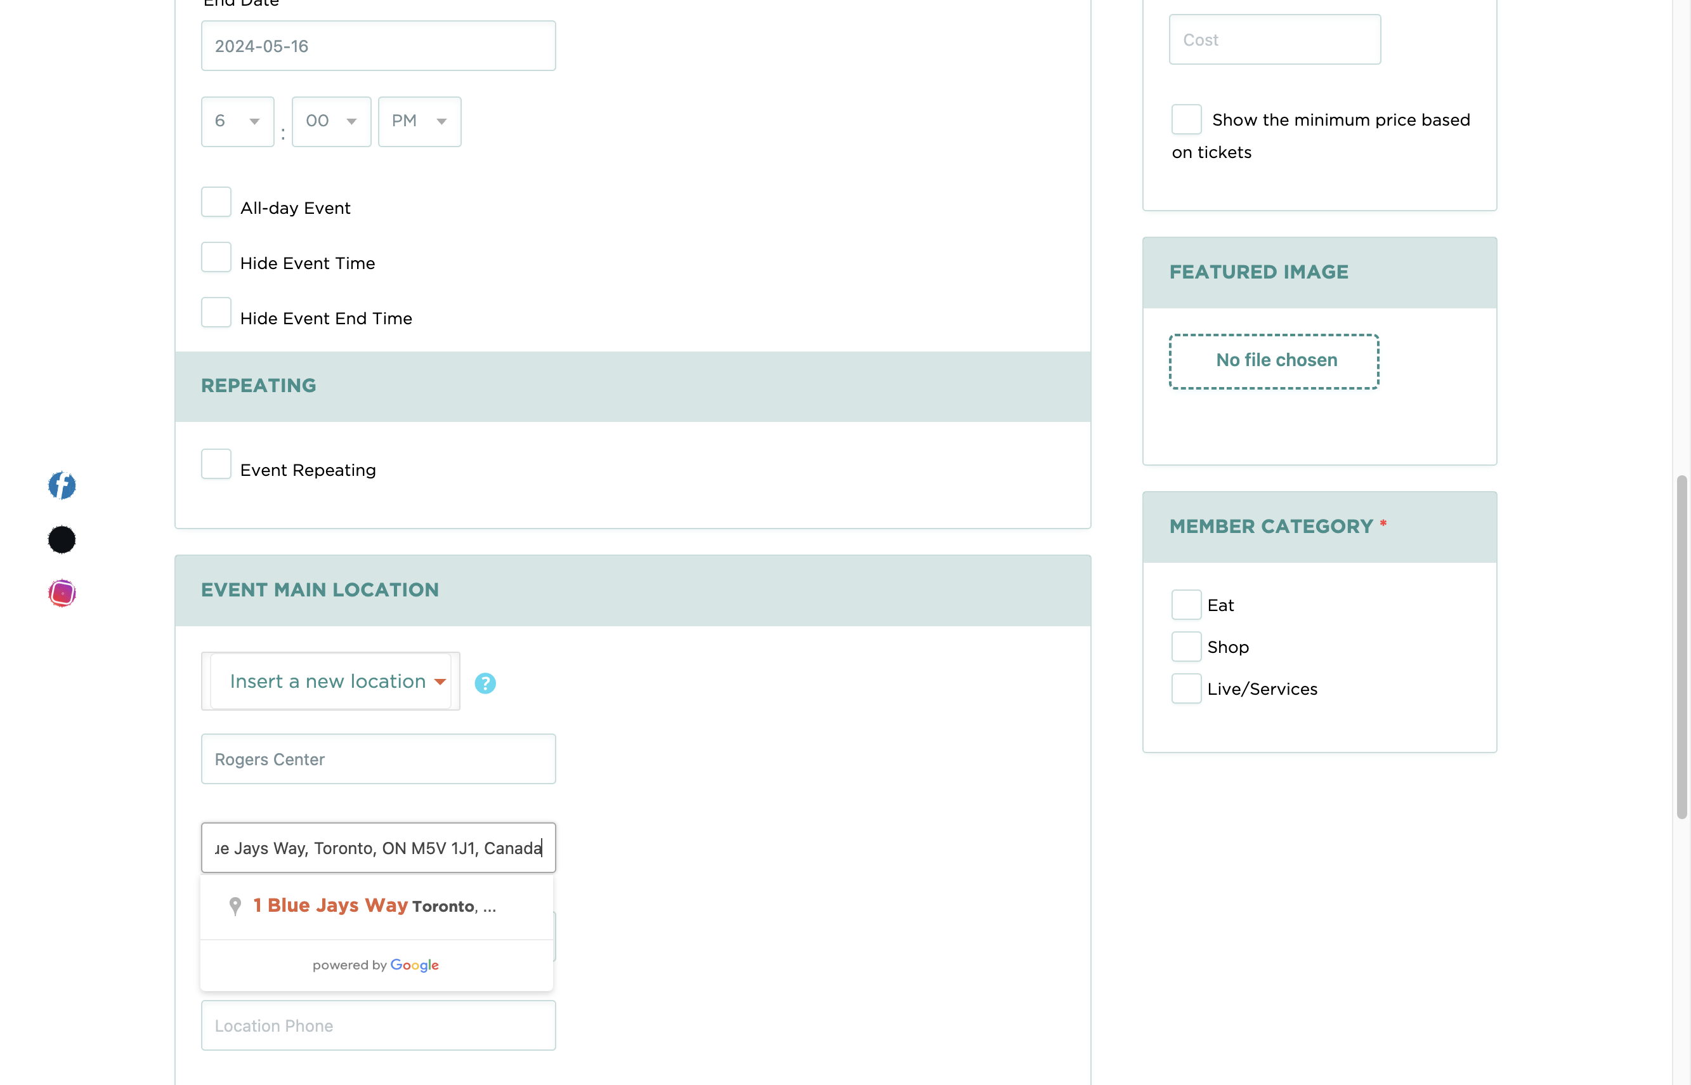Toggle Hide Event Time checkbox
The height and width of the screenshot is (1085, 1691).
[x=216, y=257]
